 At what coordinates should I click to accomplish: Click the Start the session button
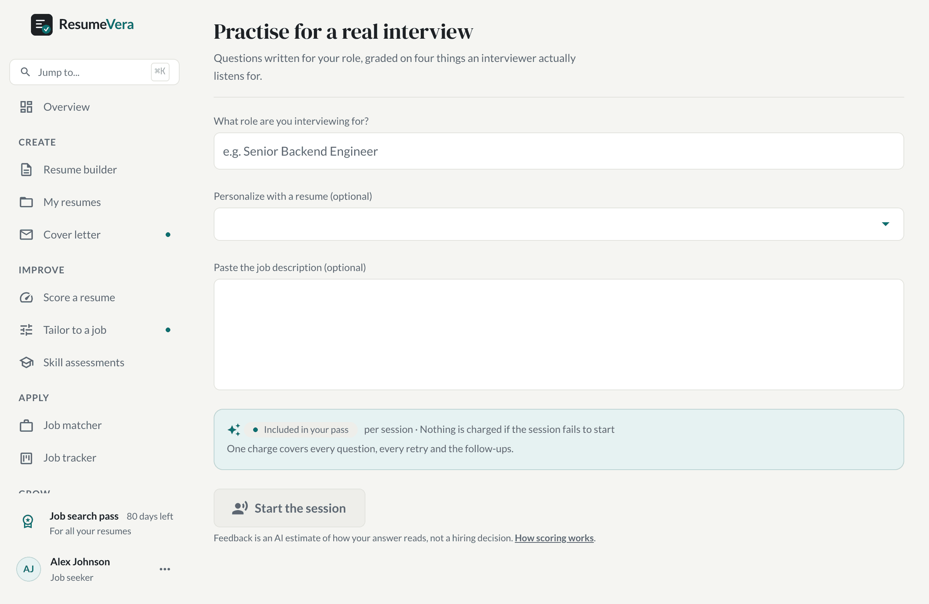tap(289, 508)
